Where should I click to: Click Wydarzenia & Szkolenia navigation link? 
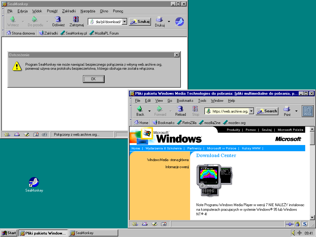pyautogui.click(x=164, y=148)
